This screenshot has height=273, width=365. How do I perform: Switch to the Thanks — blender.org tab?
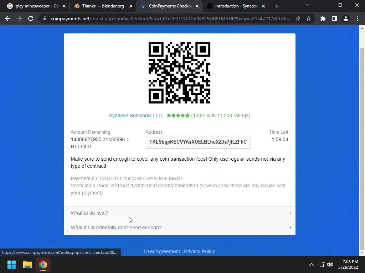(102, 6)
